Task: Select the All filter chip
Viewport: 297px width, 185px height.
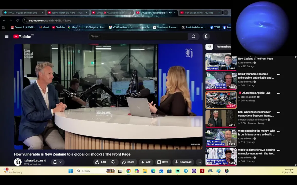Action: (209, 47)
